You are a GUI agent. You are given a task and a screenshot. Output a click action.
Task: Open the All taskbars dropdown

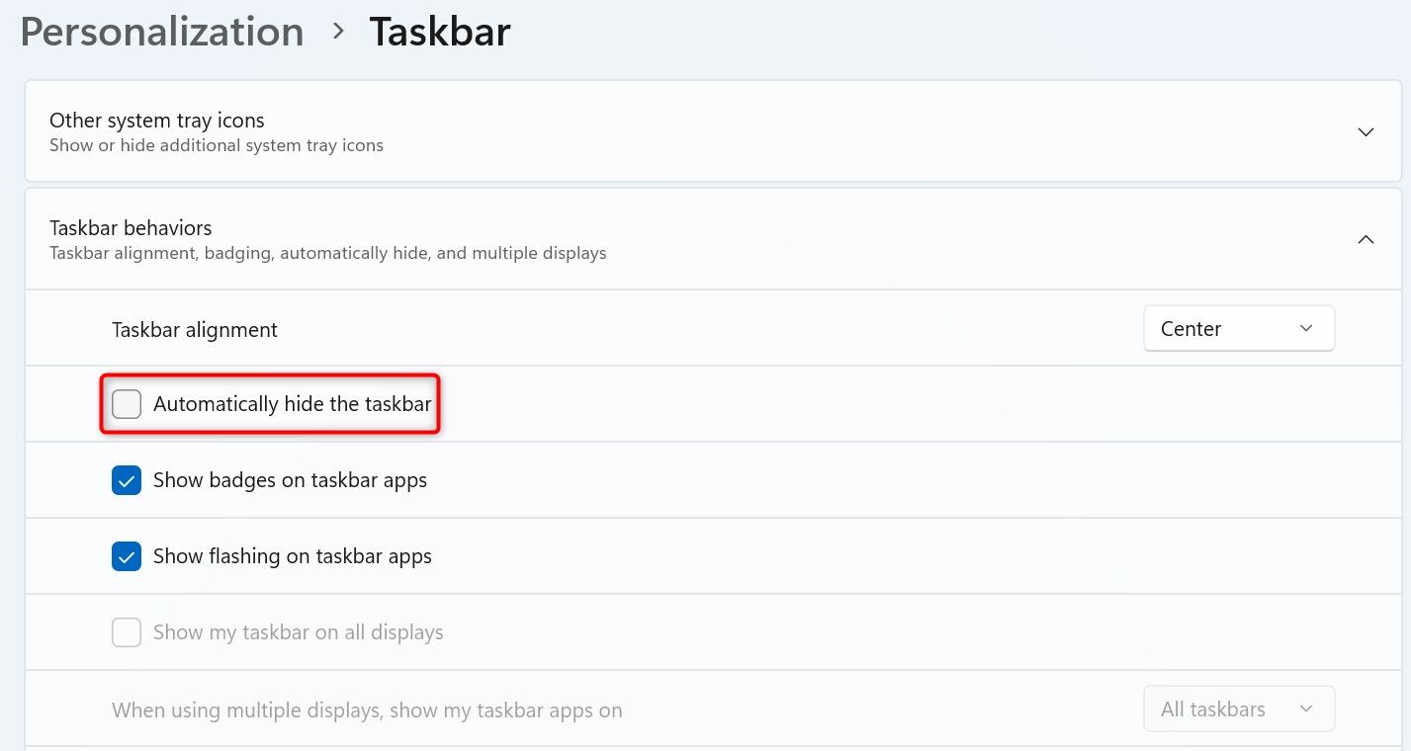(x=1238, y=709)
